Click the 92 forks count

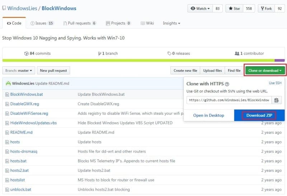coord(279,8)
